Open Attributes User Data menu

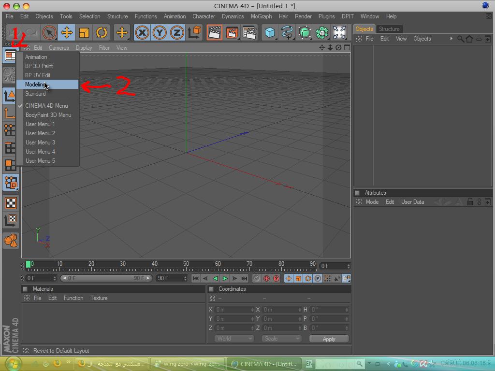(x=412, y=202)
